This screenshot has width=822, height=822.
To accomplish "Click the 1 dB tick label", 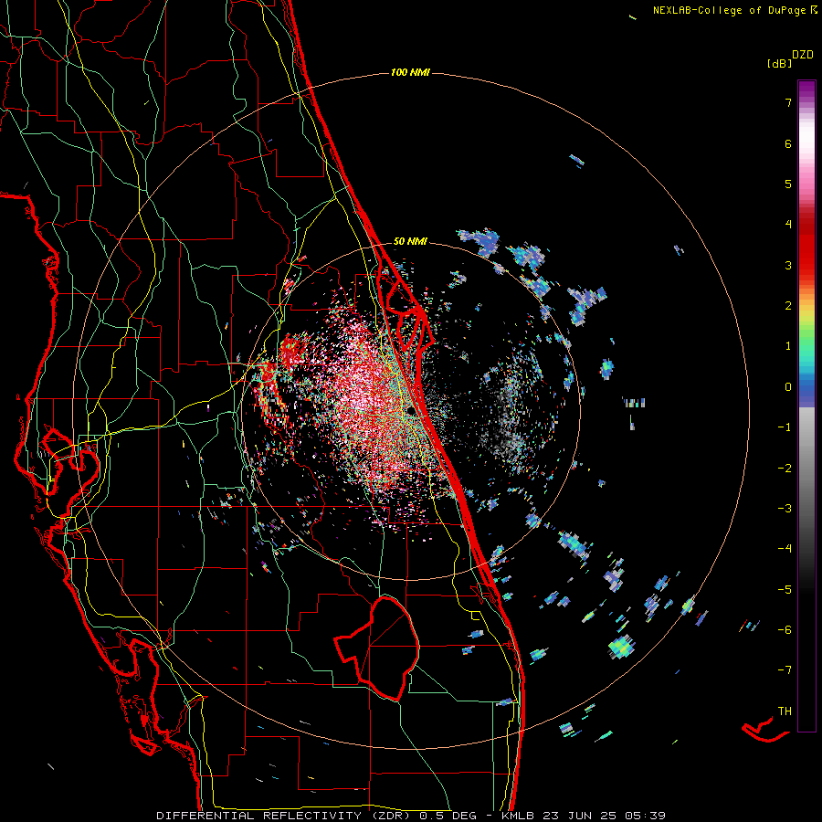I will pos(788,346).
